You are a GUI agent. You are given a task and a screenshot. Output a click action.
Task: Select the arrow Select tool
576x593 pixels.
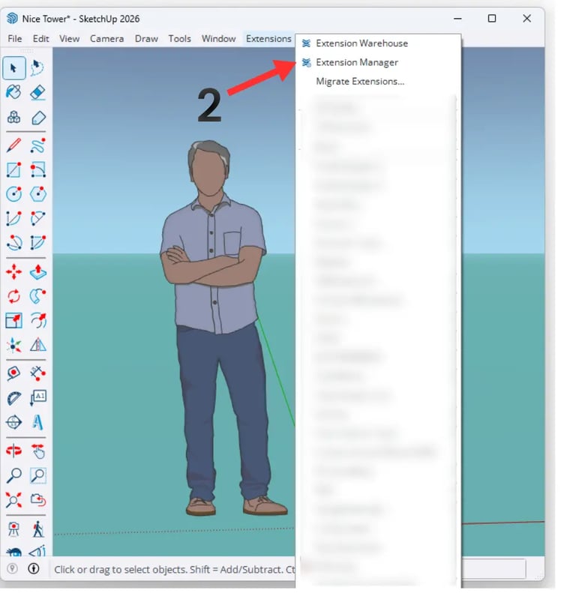(x=14, y=68)
